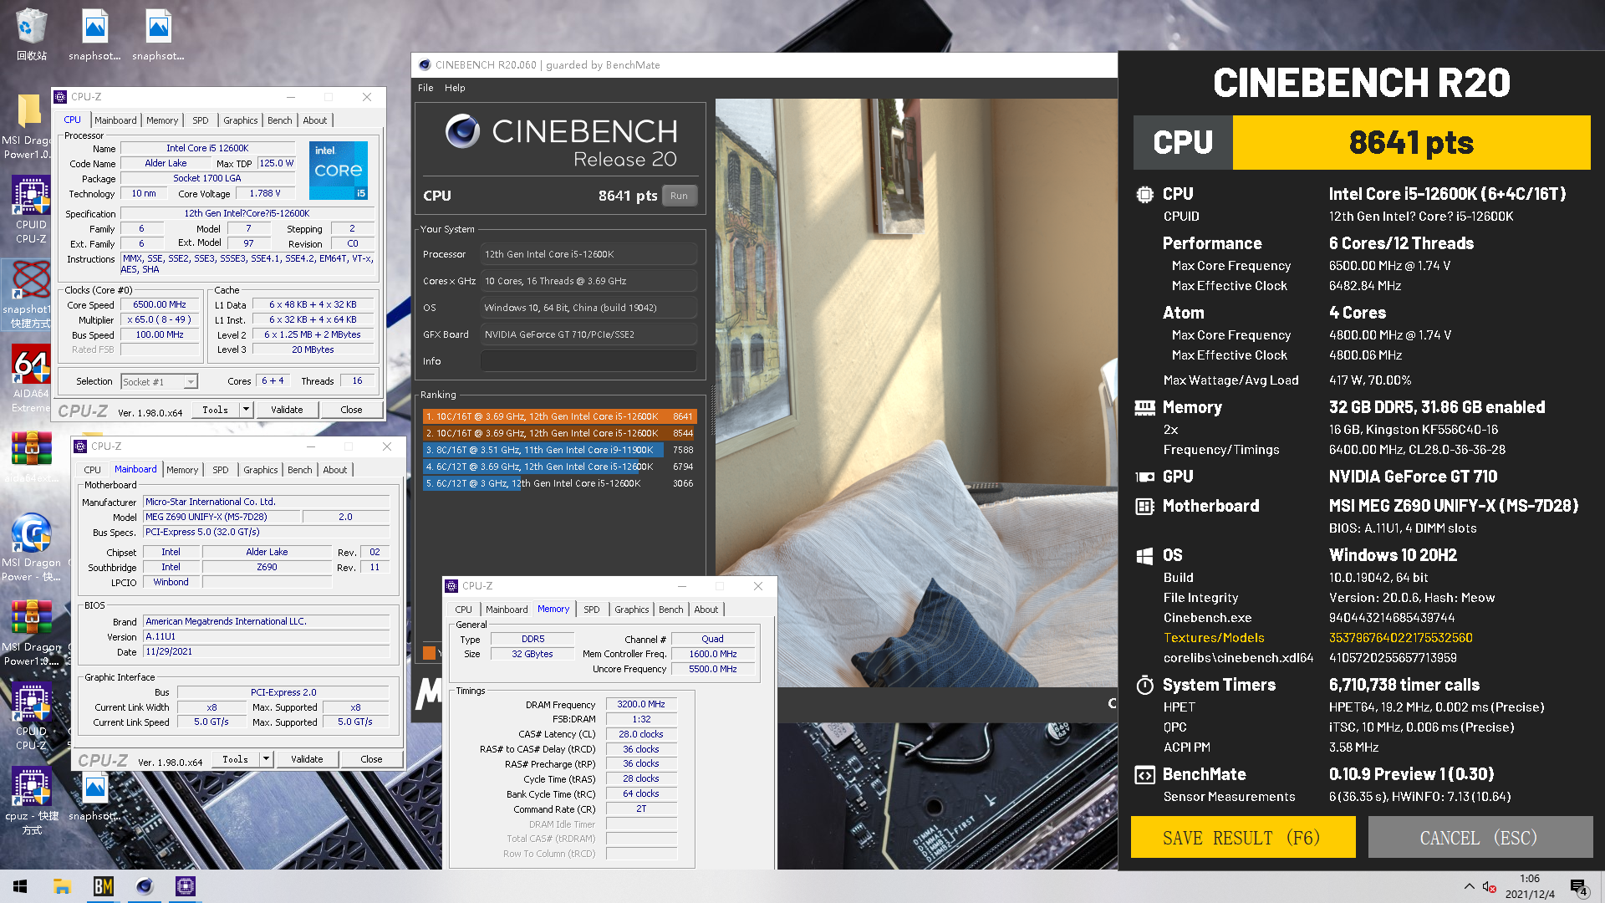Click MEG Z690 UNIFY-X model field

click(222, 518)
